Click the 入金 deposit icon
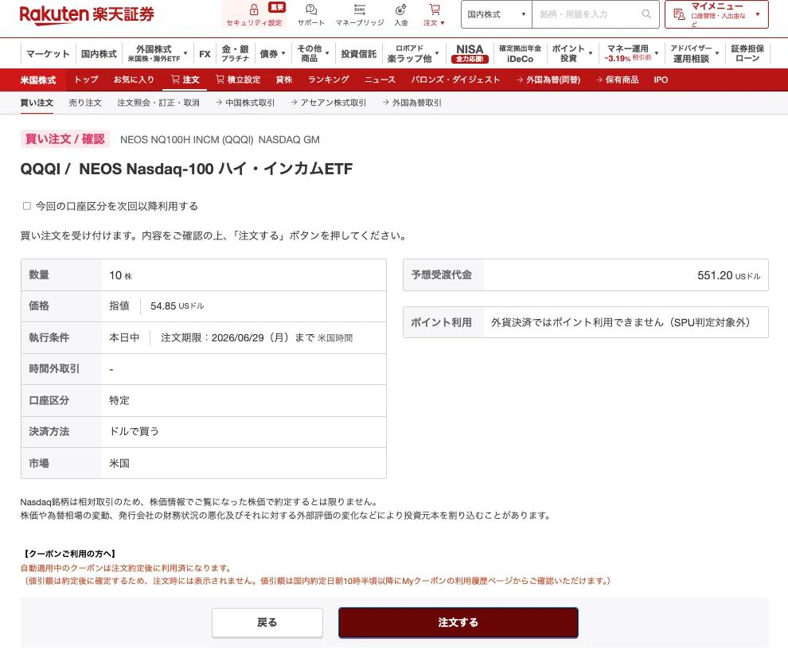 (401, 10)
